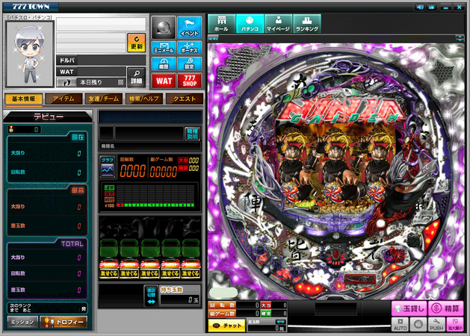
Task: Toggle AUTO play button
Action: 400,324
